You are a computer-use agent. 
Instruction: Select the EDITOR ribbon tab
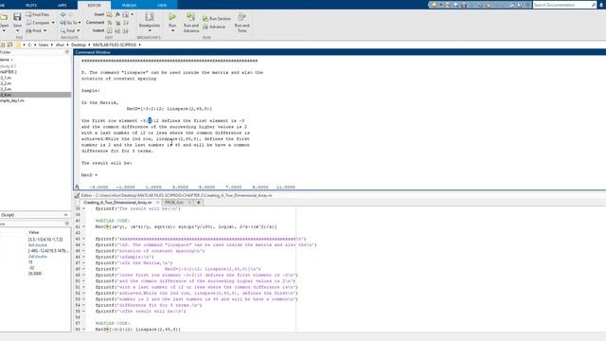pyautogui.click(x=94, y=5)
